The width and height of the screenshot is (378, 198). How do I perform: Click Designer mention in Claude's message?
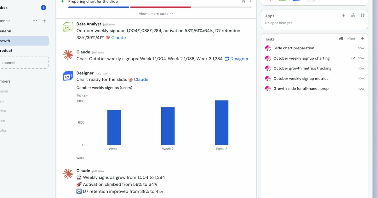[237, 59]
